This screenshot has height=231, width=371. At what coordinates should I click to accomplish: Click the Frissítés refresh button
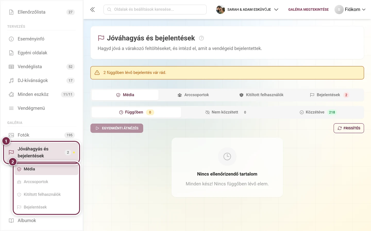pos(349,128)
